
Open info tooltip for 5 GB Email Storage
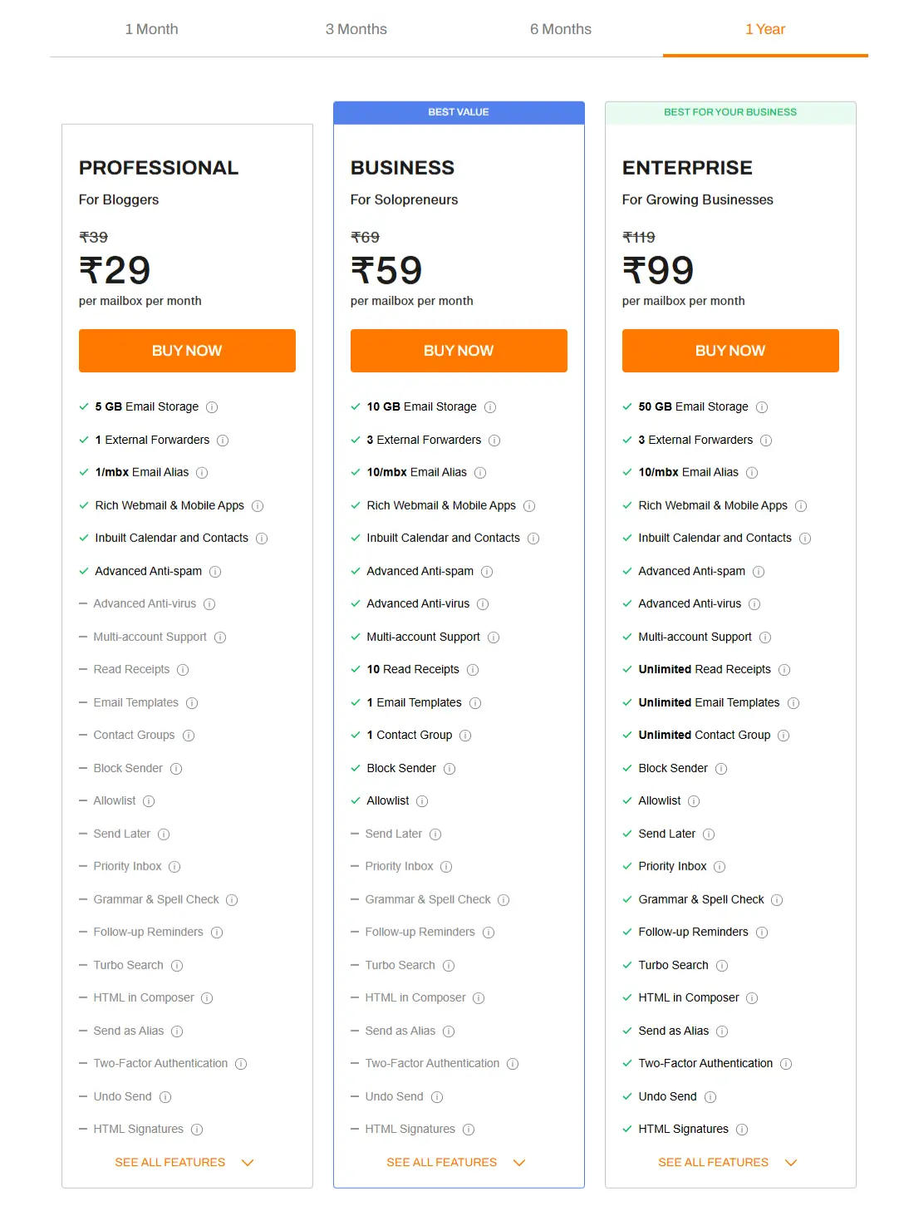click(211, 406)
